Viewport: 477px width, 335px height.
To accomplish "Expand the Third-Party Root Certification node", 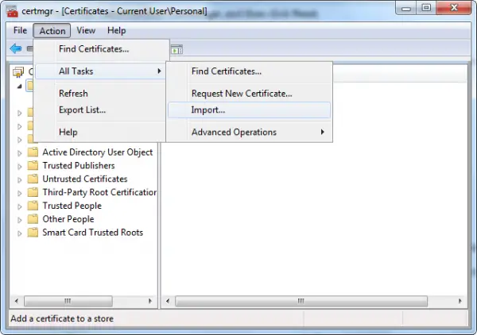I will 20,193.
